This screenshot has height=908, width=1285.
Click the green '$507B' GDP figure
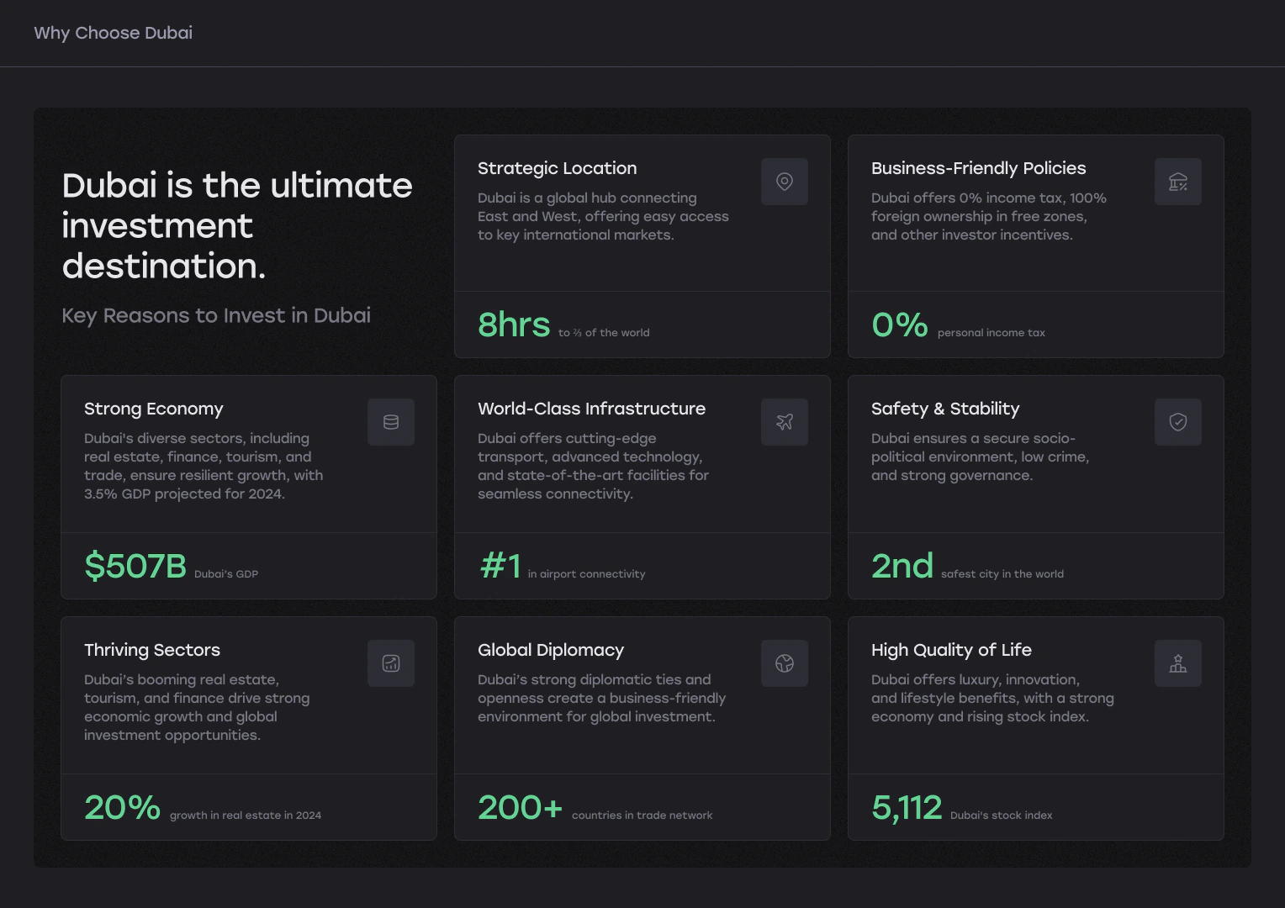[135, 566]
